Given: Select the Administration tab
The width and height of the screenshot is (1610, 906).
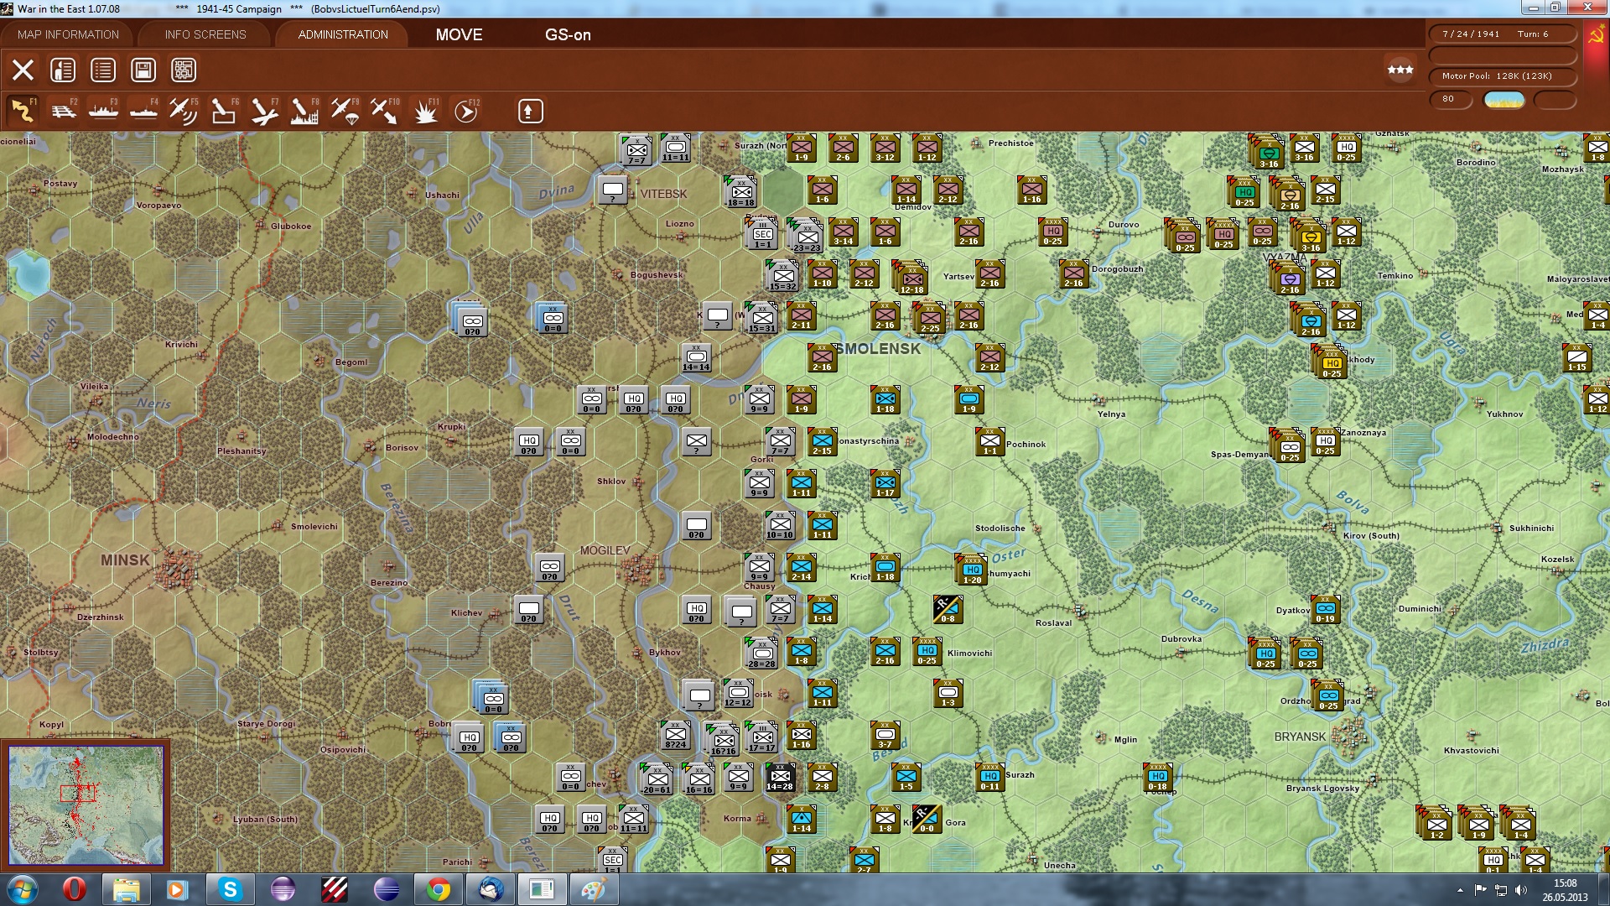Looking at the screenshot, I should pos(343,34).
